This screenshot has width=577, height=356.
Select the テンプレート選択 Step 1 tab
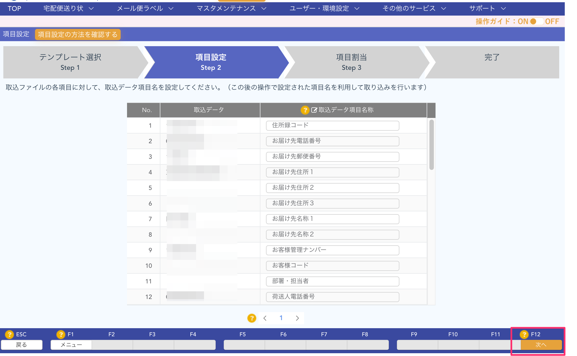tap(70, 62)
